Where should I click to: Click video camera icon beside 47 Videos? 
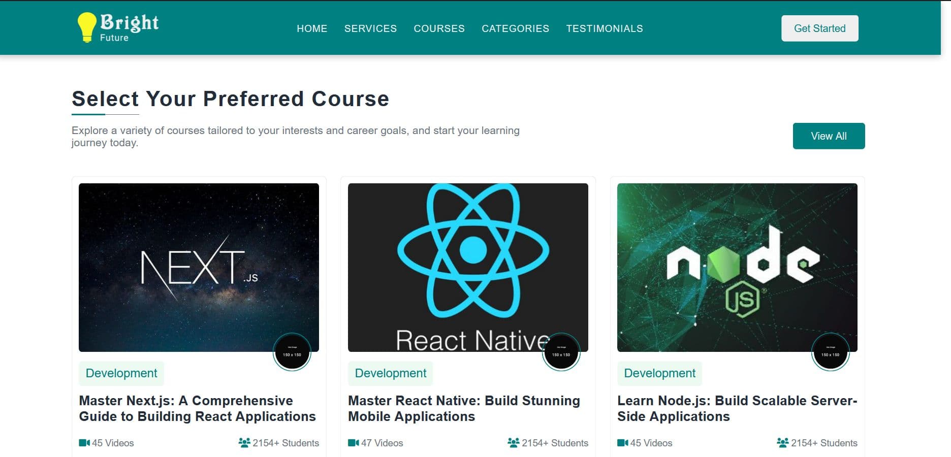point(354,443)
